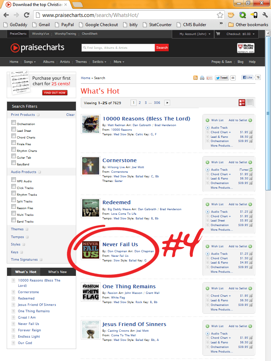Open the Artists menu item
This screenshot has height=361, width=271.
click(65, 62)
